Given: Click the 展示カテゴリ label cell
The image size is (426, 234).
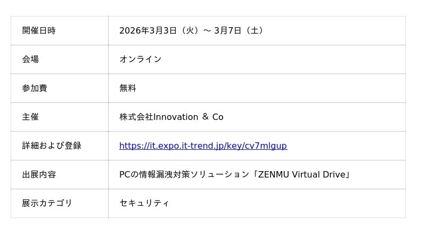Looking at the screenshot, I should (47, 203).
